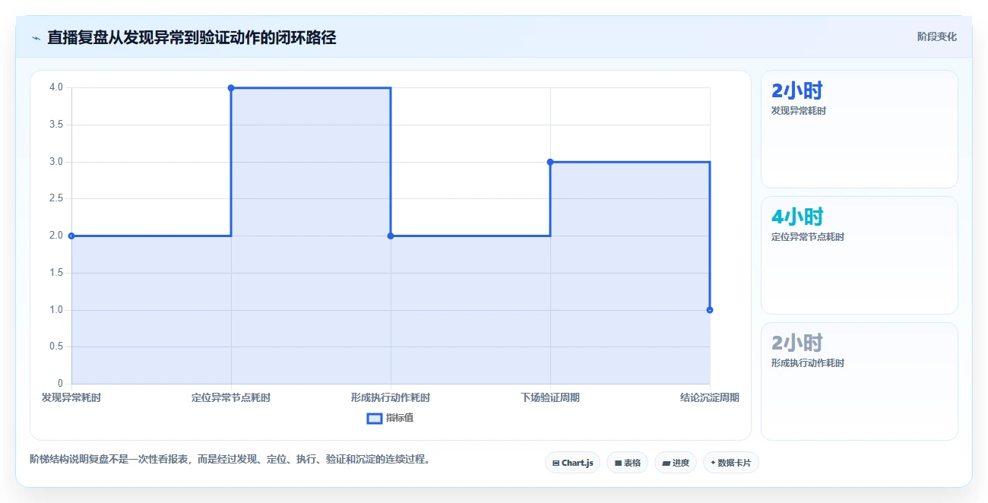
Task: Select the Chart.js tag chip
Action: [573, 463]
